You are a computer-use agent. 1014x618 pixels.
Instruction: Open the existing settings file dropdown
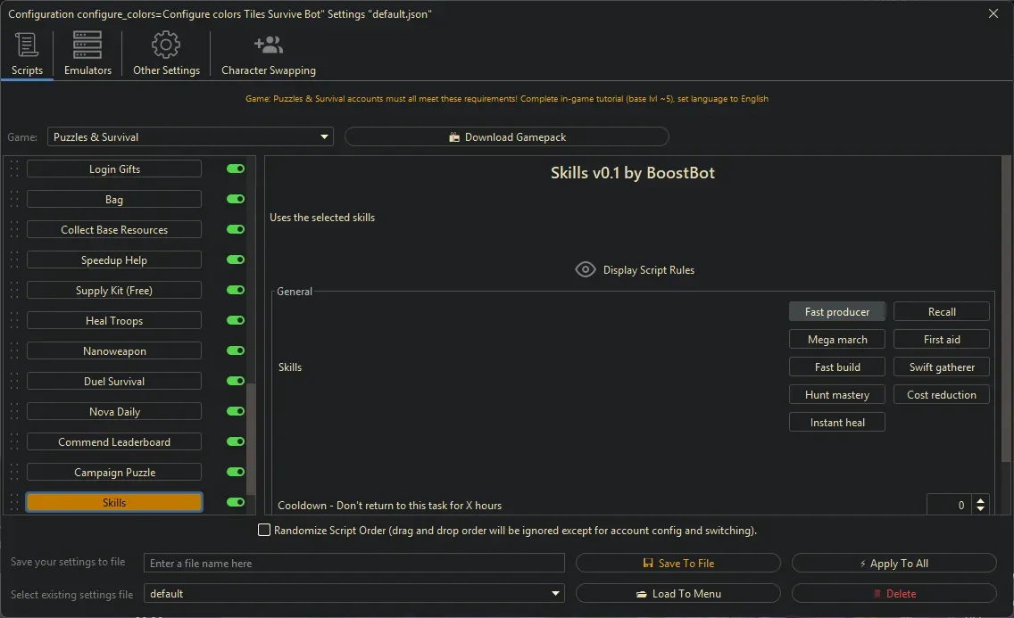(554, 593)
